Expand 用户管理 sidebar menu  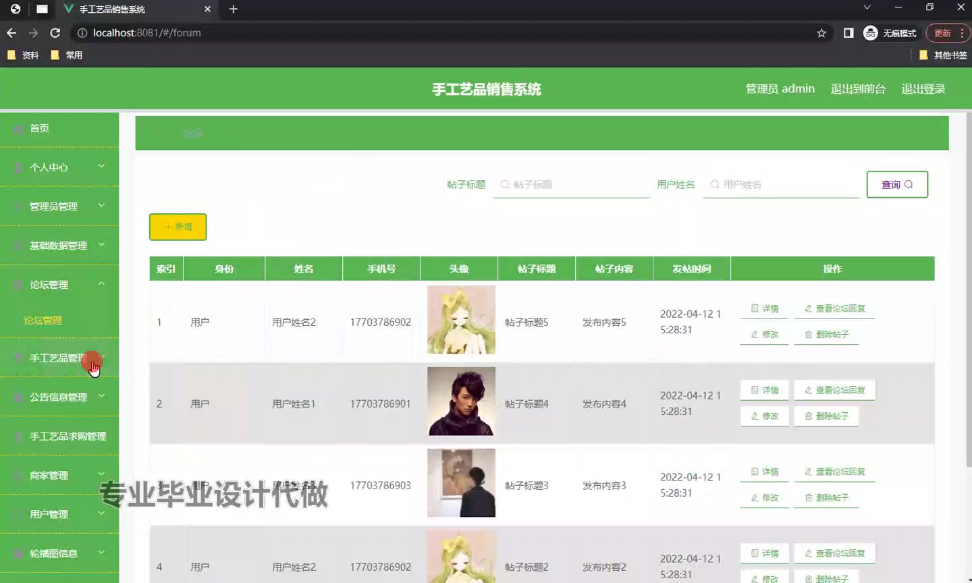click(x=59, y=514)
